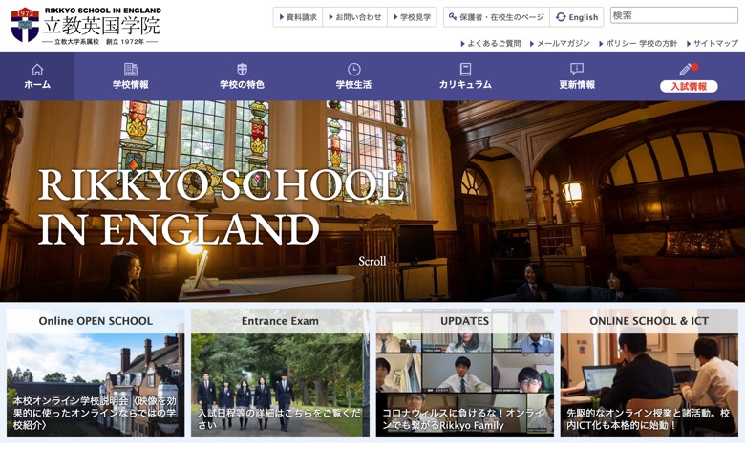Open the ホーム menu item
Viewport: 745px width, 449px height.
pos(37,76)
